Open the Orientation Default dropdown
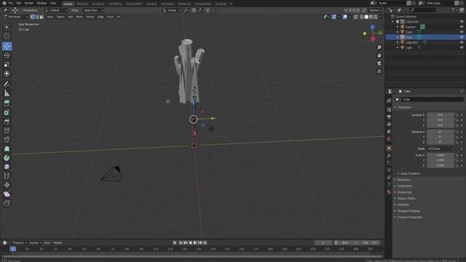The width and height of the screenshot is (466, 262). (x=57, y=10)
